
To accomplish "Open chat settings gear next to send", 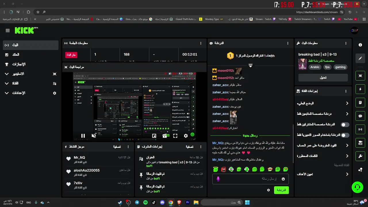I will (x=269, y=190).
